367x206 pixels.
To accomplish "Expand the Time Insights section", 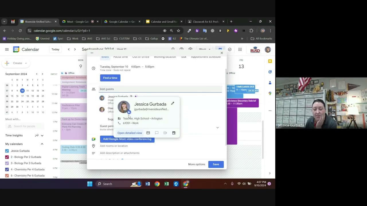I will pyautogui.click(x=42, y=135).
